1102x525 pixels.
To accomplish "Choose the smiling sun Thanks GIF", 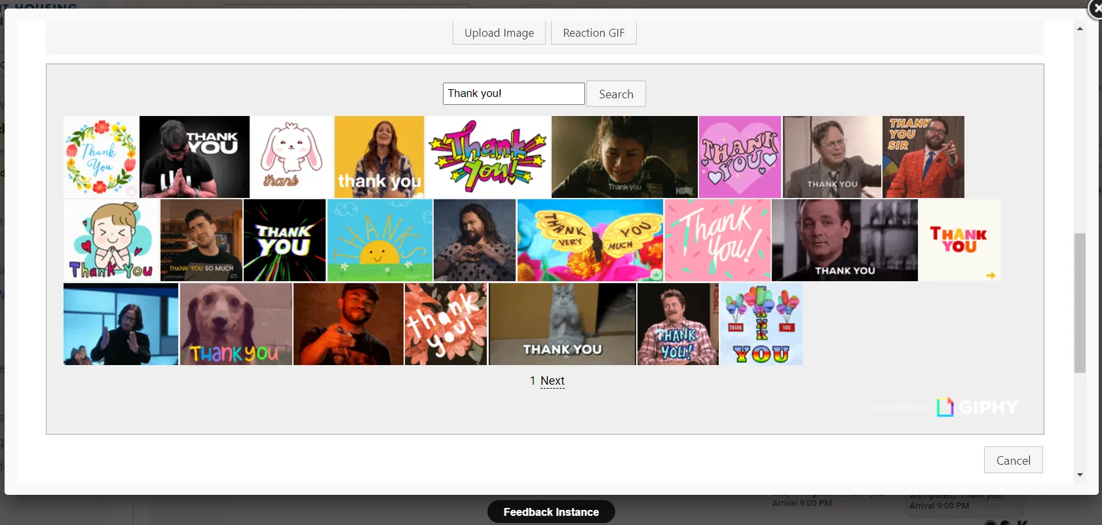I will point(380,241).
